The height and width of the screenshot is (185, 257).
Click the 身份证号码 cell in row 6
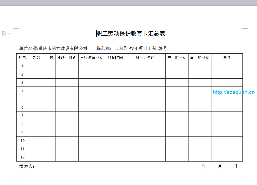click(x=145, y=107)
